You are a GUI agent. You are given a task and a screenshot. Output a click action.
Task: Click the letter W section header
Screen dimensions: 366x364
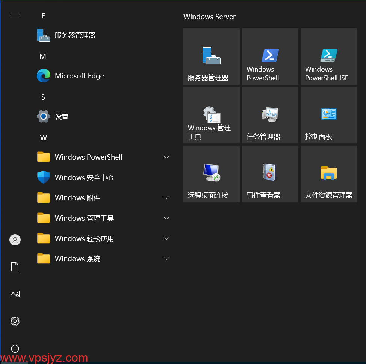click(x=44, y=138)
